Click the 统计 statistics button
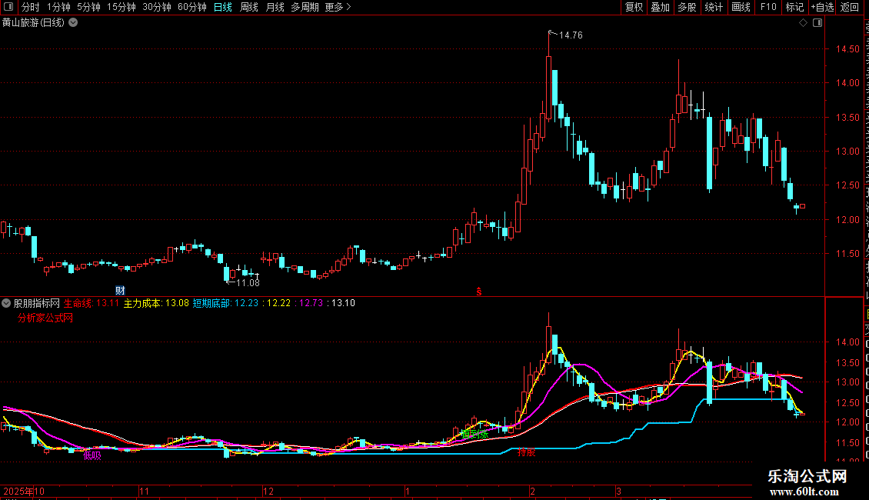Screen dimensions: 869x500 click(x=714, y=7)
